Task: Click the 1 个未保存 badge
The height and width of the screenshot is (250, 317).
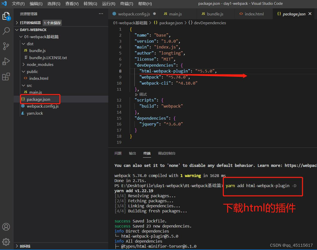Action: pyautogui.click(x=52, y=23)
